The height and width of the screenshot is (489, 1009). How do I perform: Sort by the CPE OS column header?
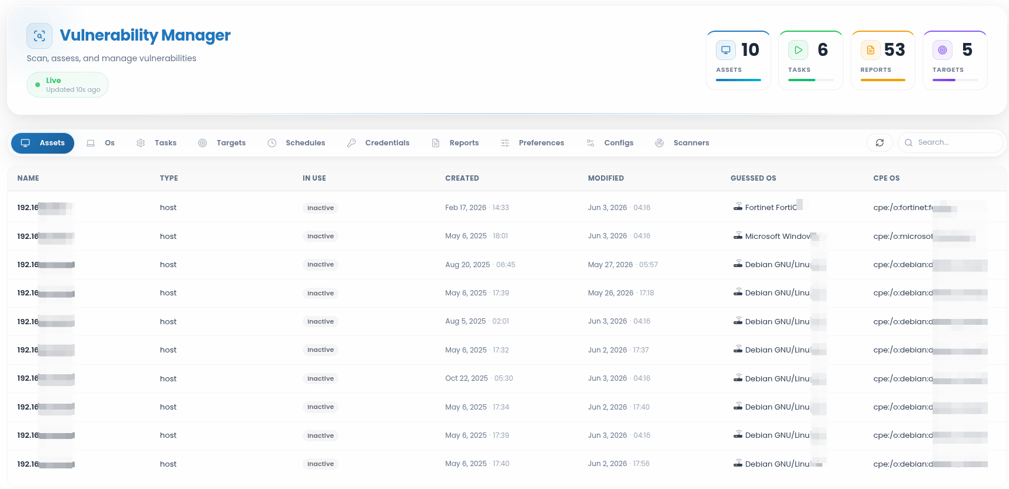887,178
